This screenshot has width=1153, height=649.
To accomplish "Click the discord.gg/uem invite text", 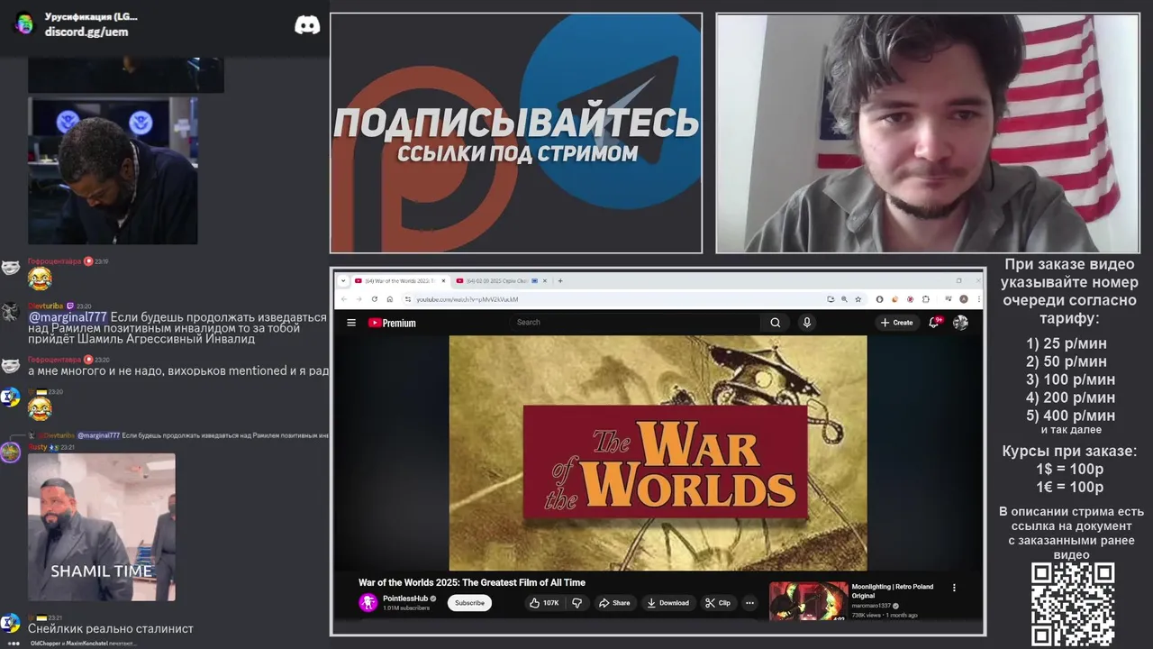I will tap(86, 32).
